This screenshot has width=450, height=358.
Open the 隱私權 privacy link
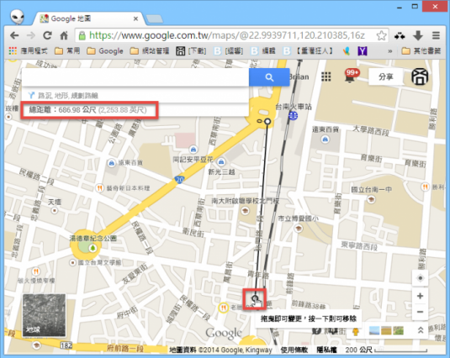[x=326, y=350]
